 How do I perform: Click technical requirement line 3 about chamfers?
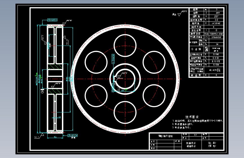pyautogui.click(x=182, y=128)
